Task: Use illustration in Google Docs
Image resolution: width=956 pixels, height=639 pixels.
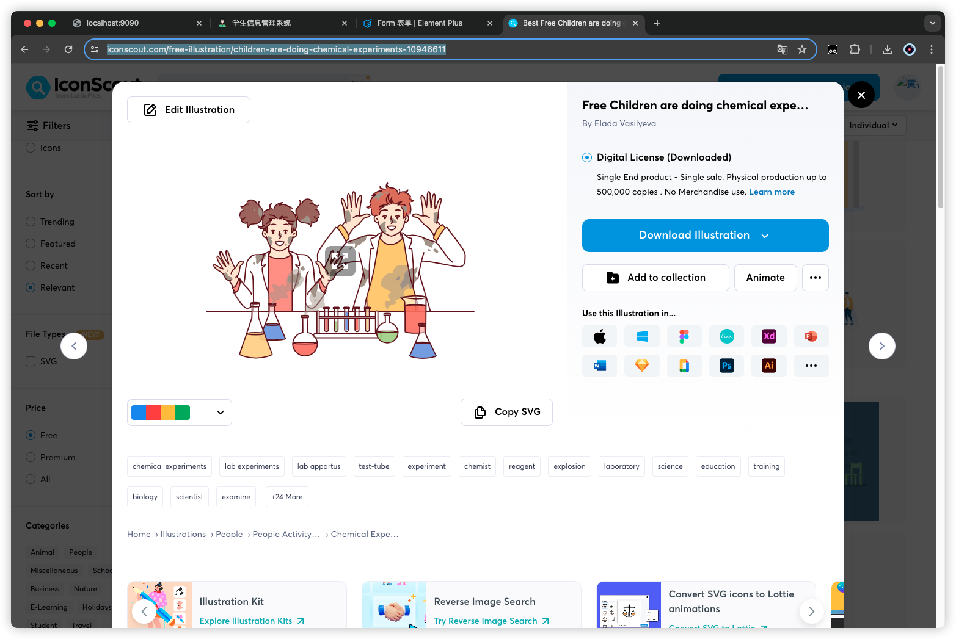Action: pyautogui.click(x=684, y=366)
